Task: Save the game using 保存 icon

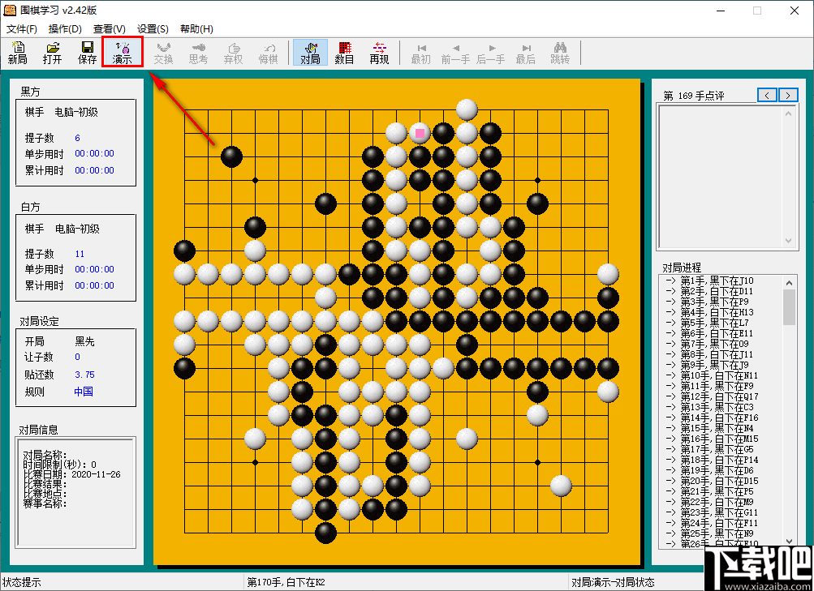Action: [86, 54]
